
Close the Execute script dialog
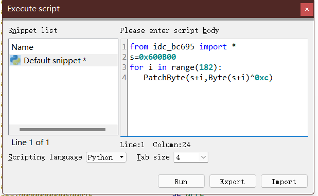coord(307,9)
